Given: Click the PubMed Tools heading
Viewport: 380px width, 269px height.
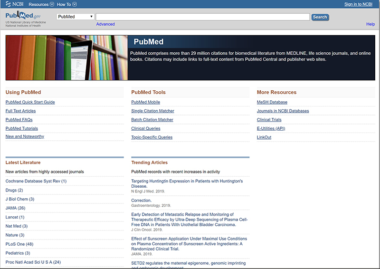Looking at the screenshot, I should coord(148,92).
